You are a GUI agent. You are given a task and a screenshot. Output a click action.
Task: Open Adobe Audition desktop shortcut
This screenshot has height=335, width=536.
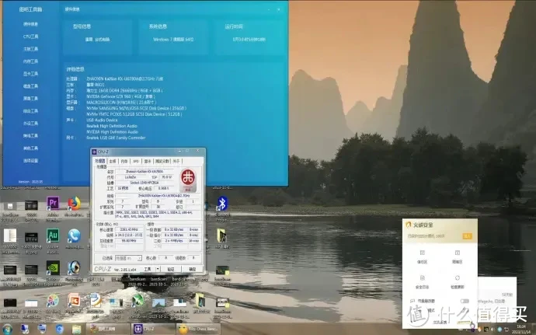click(53, 236)
